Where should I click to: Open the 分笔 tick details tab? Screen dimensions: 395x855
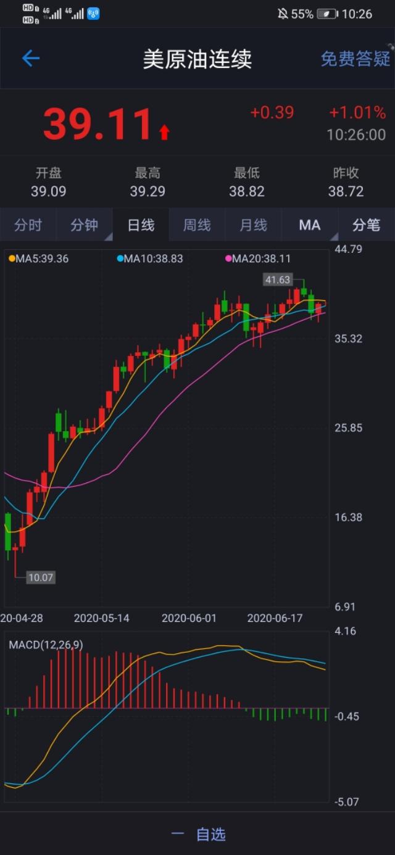point(366,225)
